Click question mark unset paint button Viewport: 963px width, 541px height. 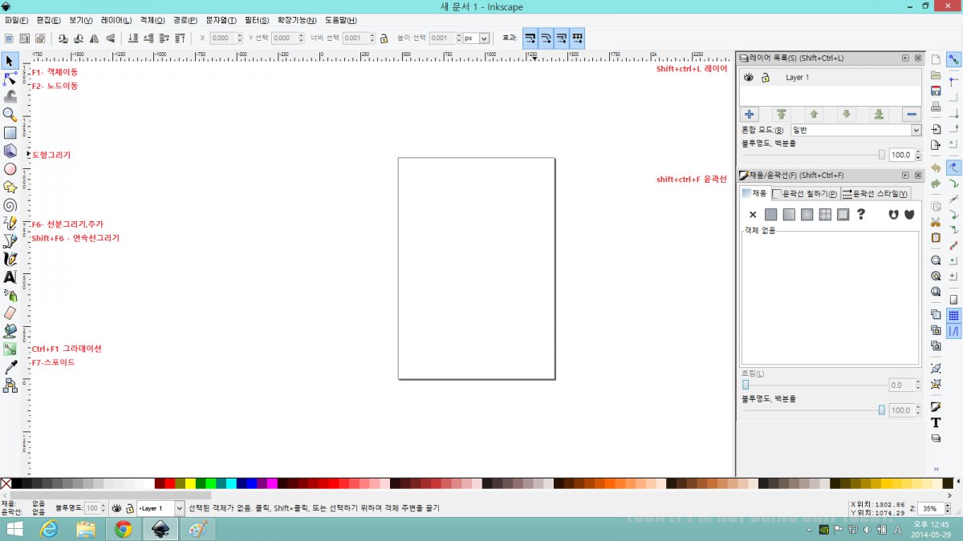point(861,215)
